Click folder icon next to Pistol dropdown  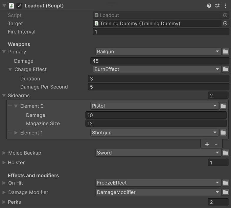coord(223,106)
